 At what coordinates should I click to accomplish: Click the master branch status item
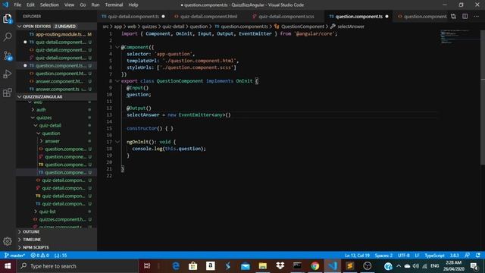coord(14,256)
